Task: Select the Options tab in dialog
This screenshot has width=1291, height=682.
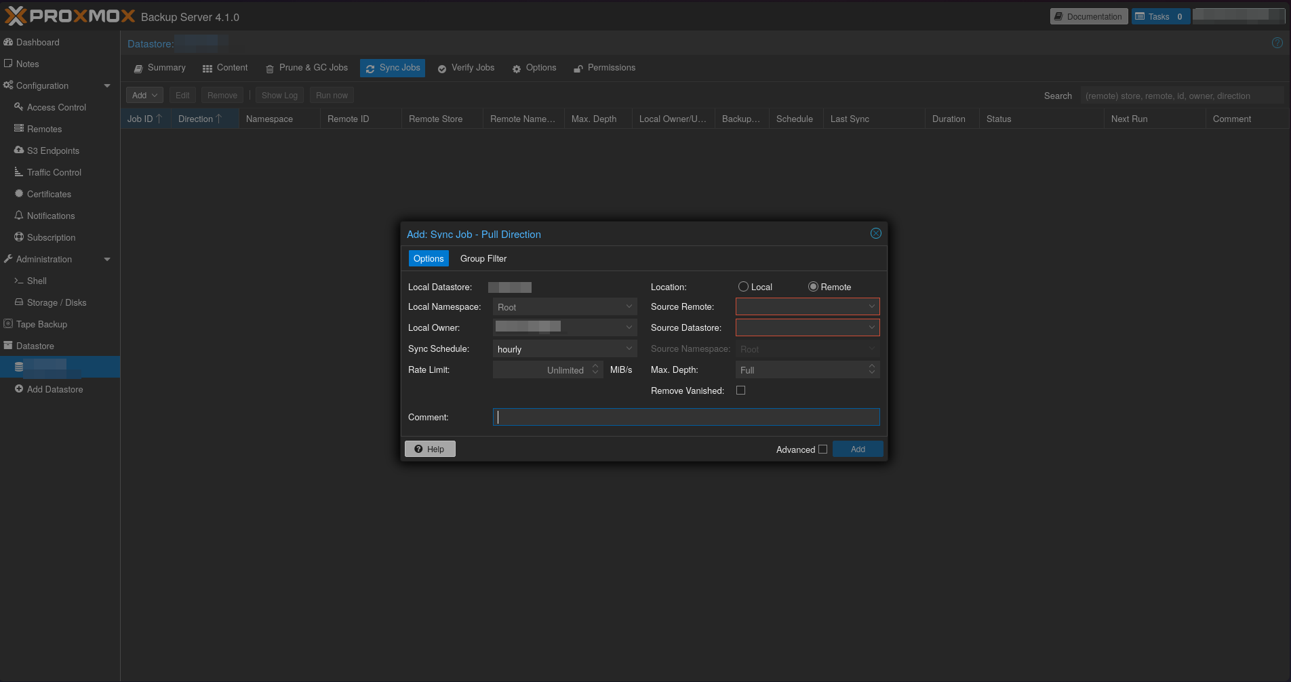Action: (429, 258)
